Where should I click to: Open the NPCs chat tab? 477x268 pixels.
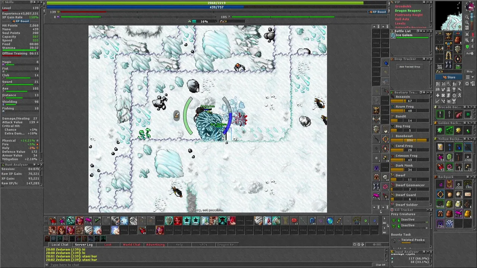point(203,245)
